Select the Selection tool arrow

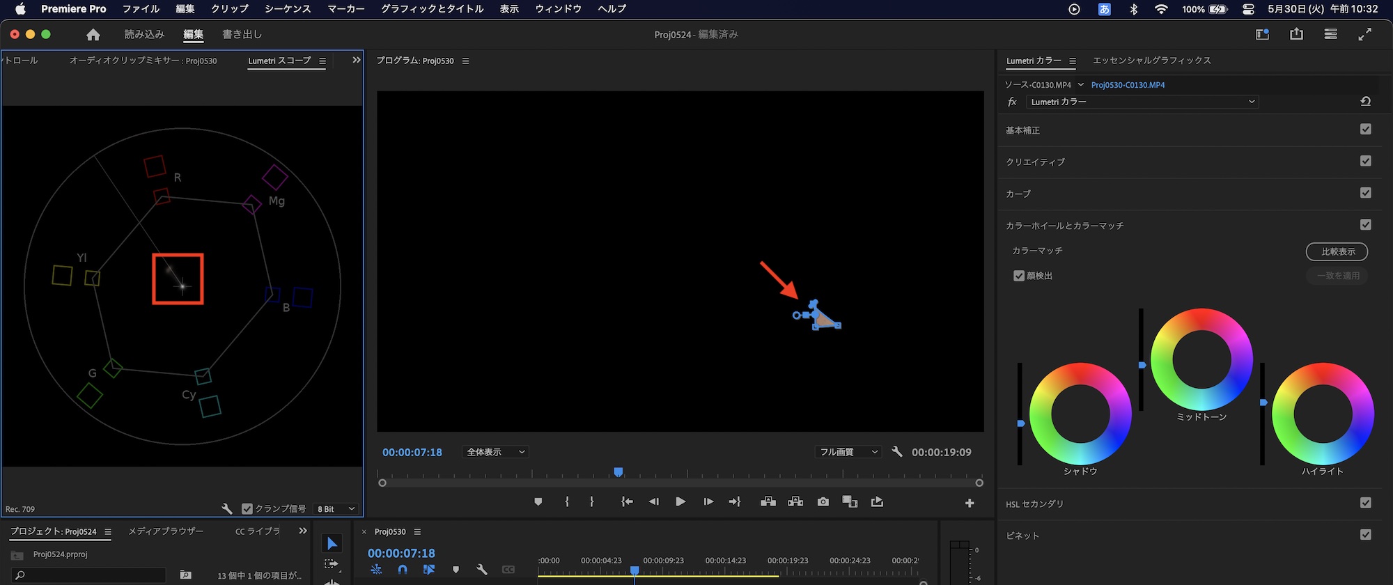pyautogui.click(x=332, y=544)
